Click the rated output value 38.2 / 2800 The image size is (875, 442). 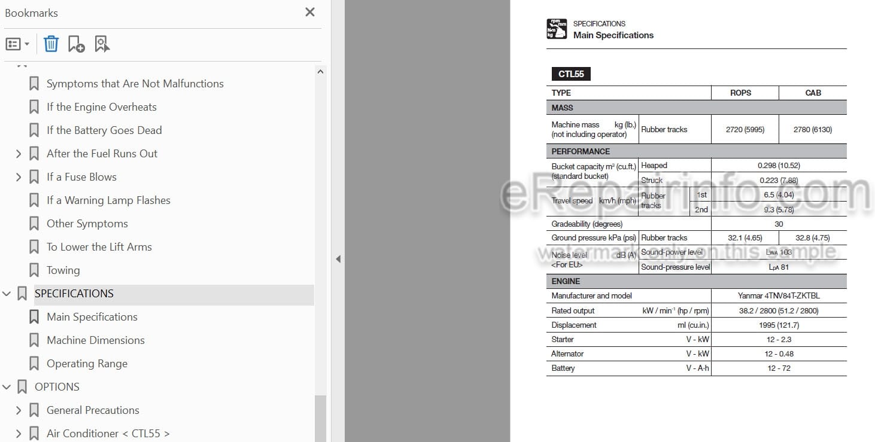pos(779,310)
